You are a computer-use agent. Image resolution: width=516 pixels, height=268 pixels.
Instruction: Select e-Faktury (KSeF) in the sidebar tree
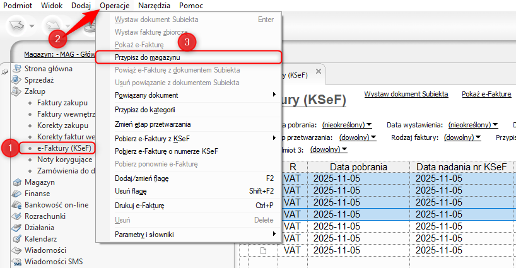(64, 148)
